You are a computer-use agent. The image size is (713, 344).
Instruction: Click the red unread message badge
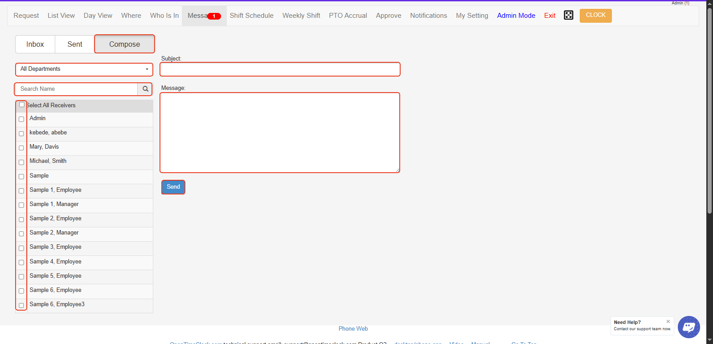[214, 16]
